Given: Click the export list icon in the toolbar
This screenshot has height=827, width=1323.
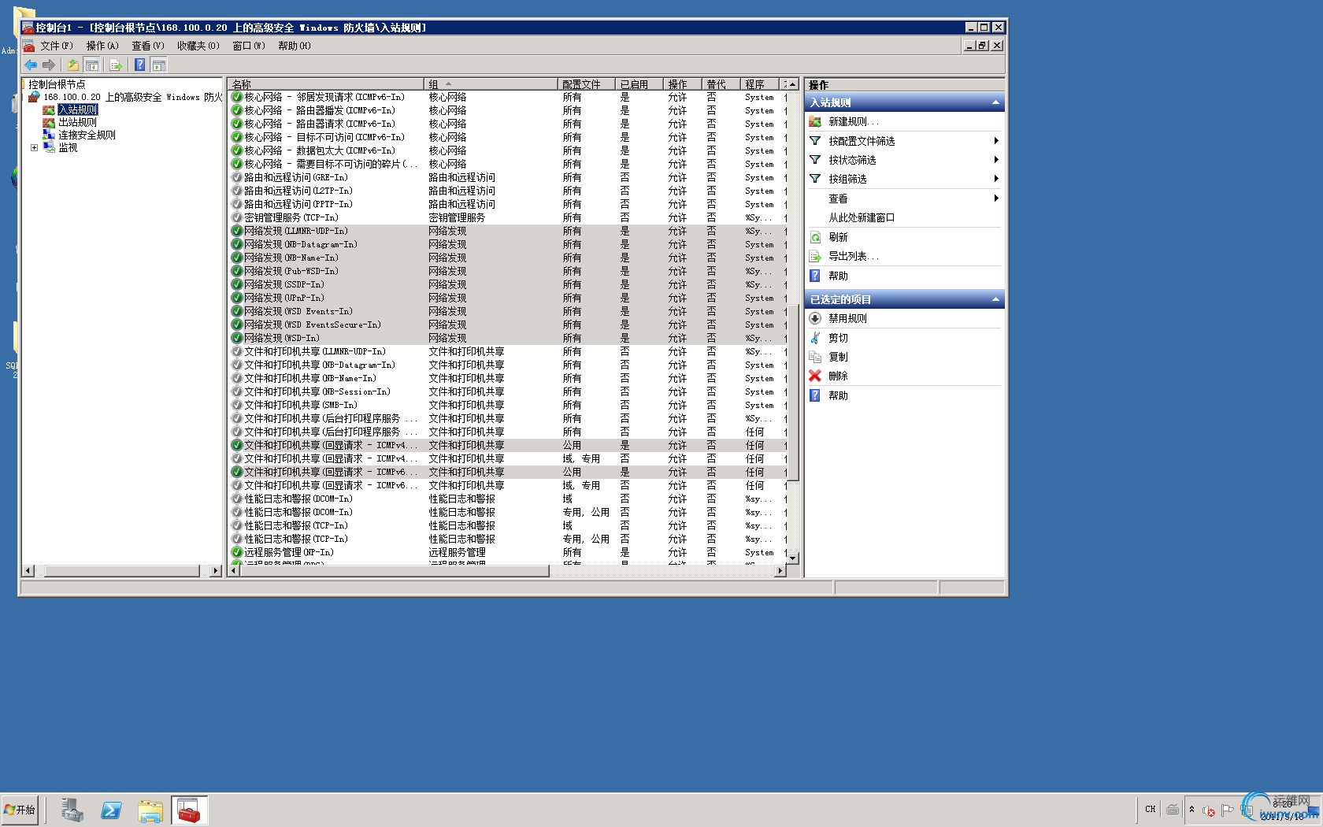Looking at the screenshot, I should click(117, 65).
